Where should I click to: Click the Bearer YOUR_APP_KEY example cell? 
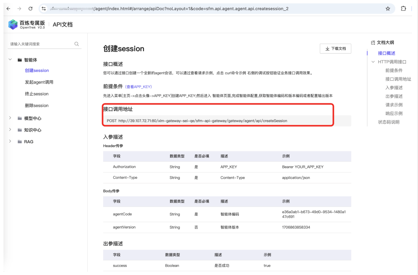point(303,167)
